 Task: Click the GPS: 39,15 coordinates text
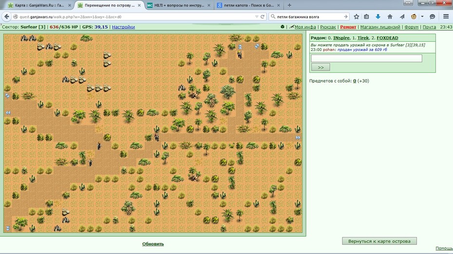coord(95,27)
